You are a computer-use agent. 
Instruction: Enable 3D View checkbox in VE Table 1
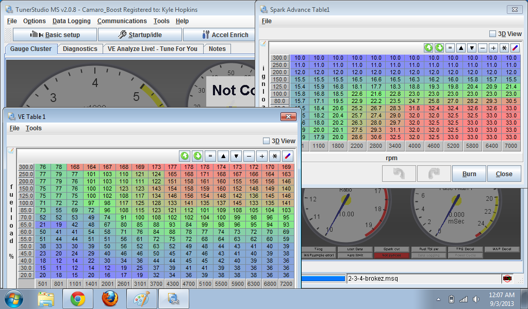[266, 141]
